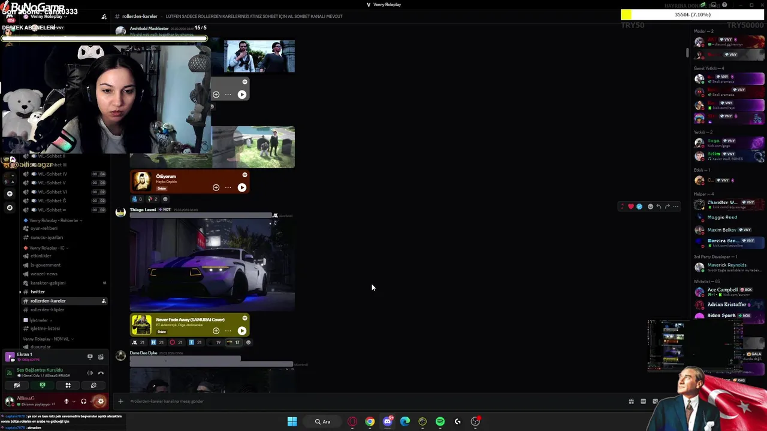Invite members to rollerden-kareler channel
The height and width of the screenshot is (431, 767).
(x=104, y=301)
